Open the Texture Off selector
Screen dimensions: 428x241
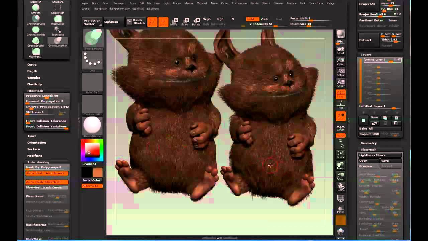coord(92,105)
